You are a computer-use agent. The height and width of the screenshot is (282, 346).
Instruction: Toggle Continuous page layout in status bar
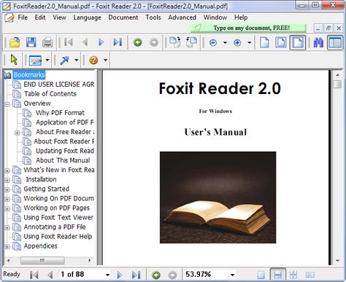point(277,275)
